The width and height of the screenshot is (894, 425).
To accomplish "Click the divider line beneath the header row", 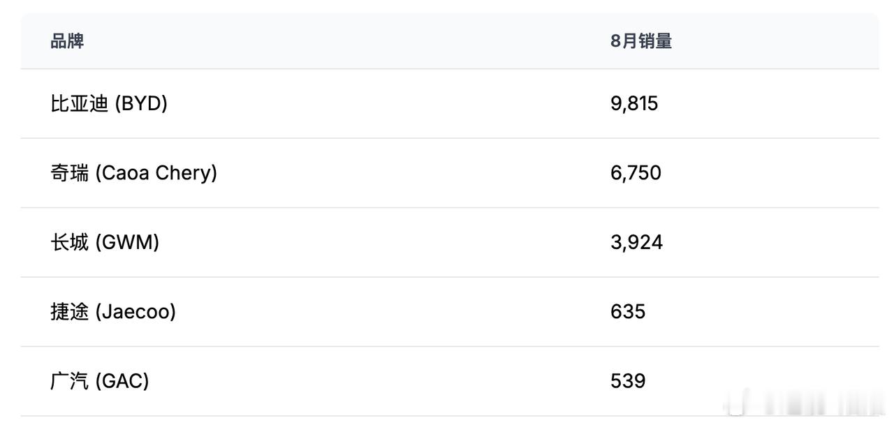I will 450,68.
